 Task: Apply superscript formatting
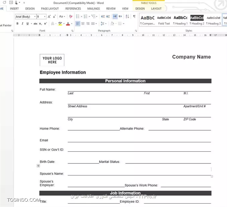point(46,23)
